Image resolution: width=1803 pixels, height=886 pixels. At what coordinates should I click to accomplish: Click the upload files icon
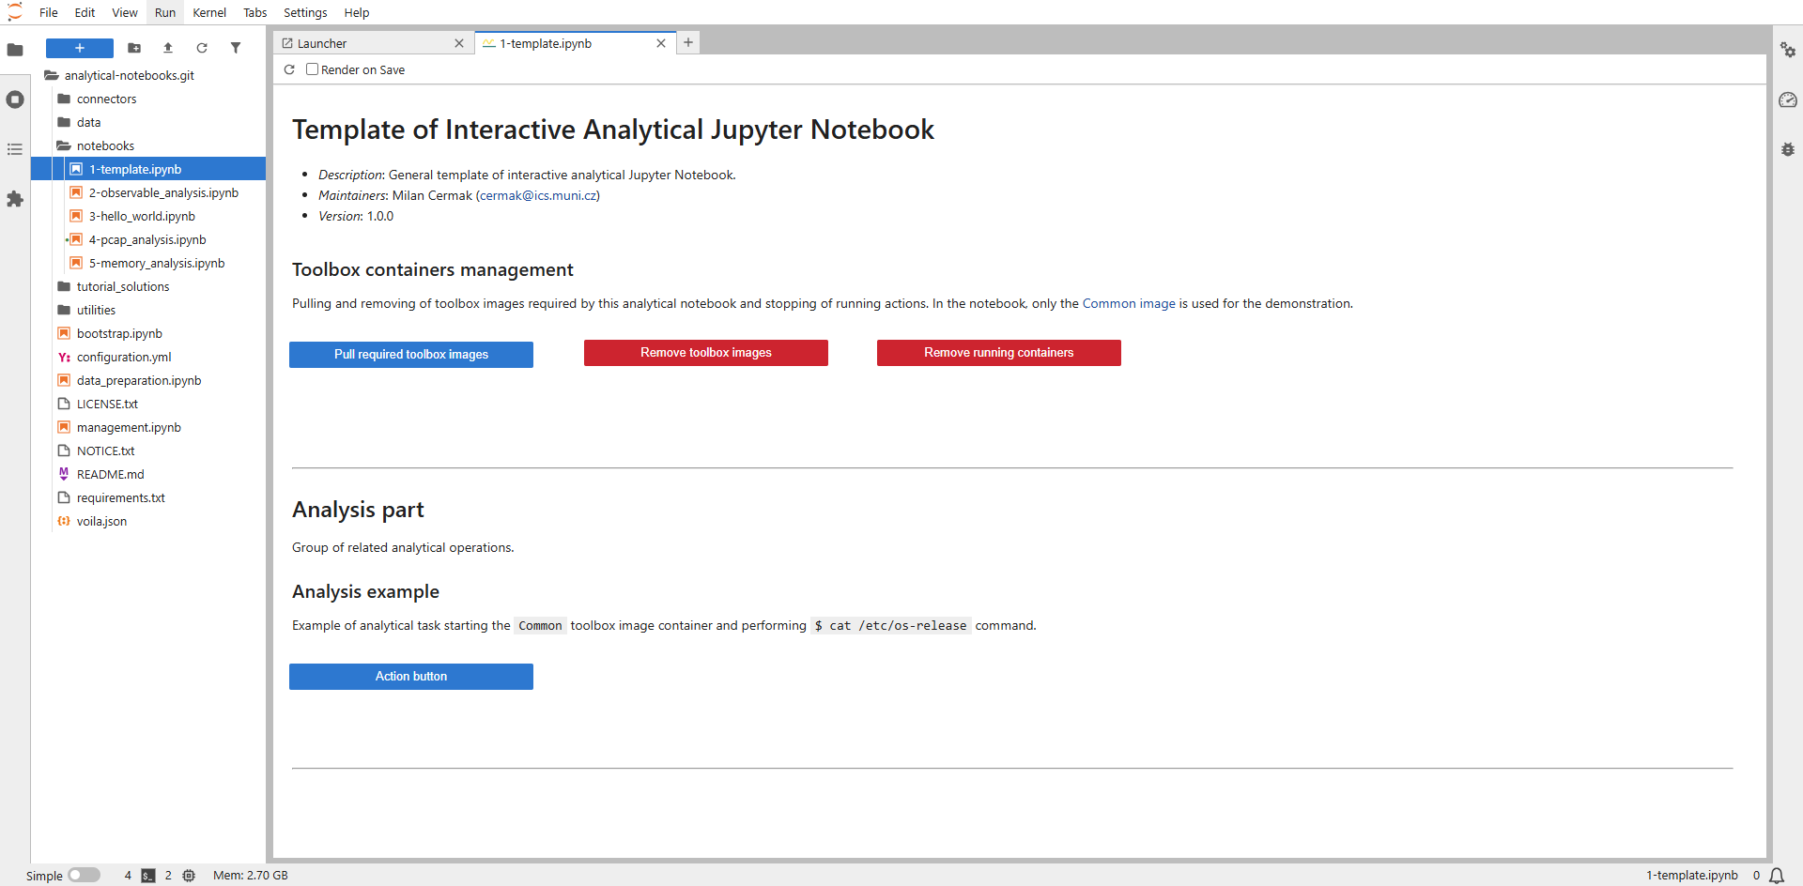tap(168, 47)
